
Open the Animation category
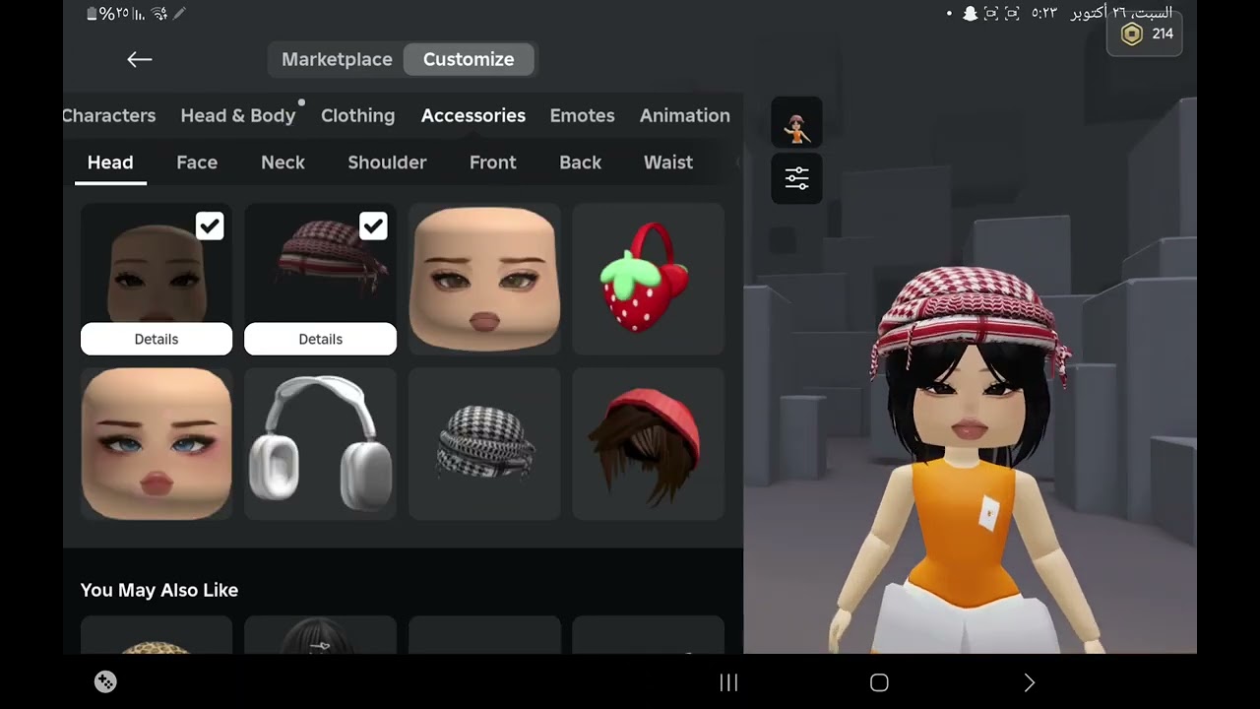point(685,115)
